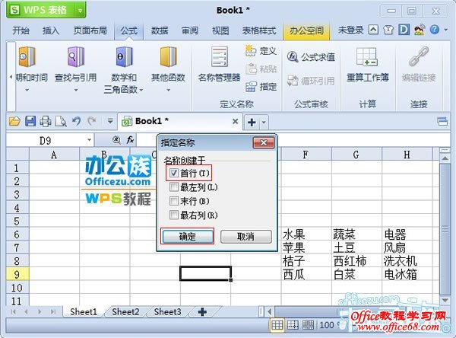Click the vertical scrollbar up arrow
456x338 pixels.
click(x=445, y=158)
